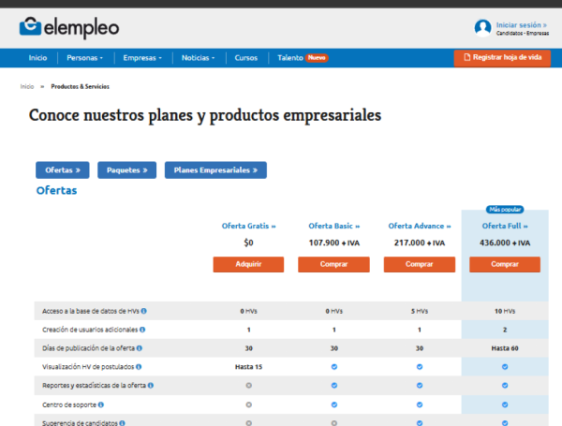Open the Cursos menu item
The image size is (562, 426).
[245, 58]
